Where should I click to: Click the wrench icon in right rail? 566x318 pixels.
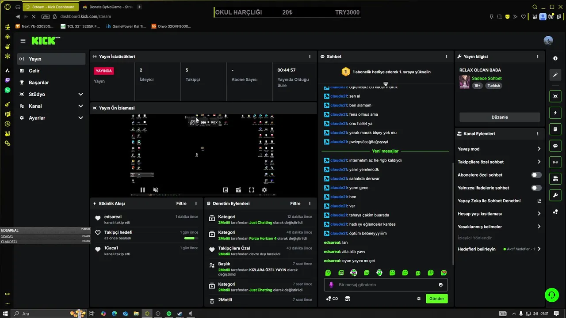coord(555,195)
